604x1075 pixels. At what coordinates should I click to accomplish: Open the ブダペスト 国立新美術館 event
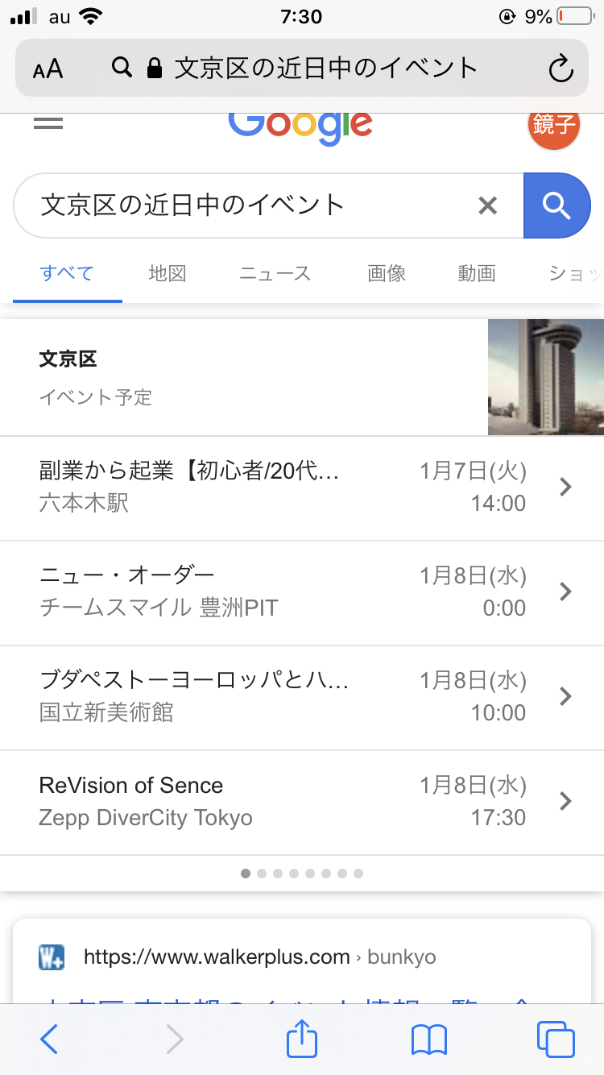coord(242,696)
